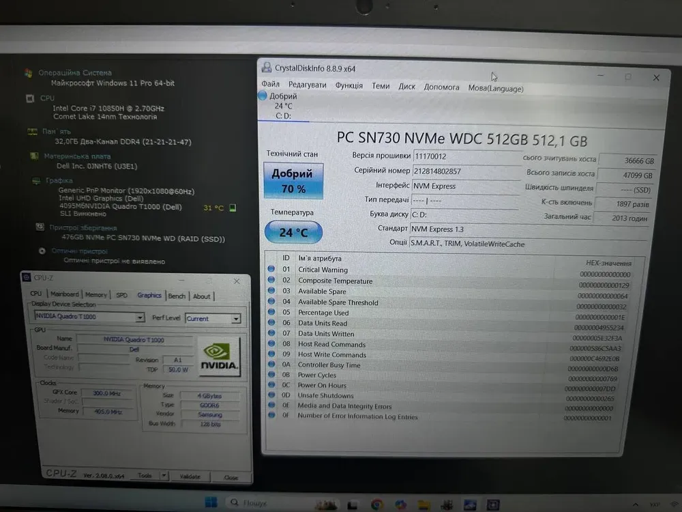Click the optical disc icon beside Оптичні пристрої

[42, 251]
